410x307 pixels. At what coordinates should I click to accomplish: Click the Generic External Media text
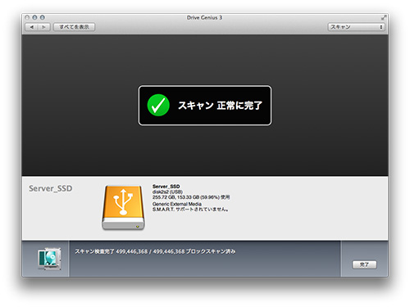pos(177,204)
